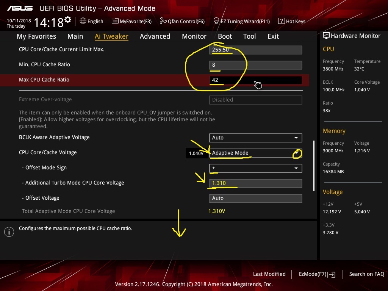The width and height of the screenshot is (388, 291).
Task: Select the Ai Tweaker tab
Action: click(111, 36)
